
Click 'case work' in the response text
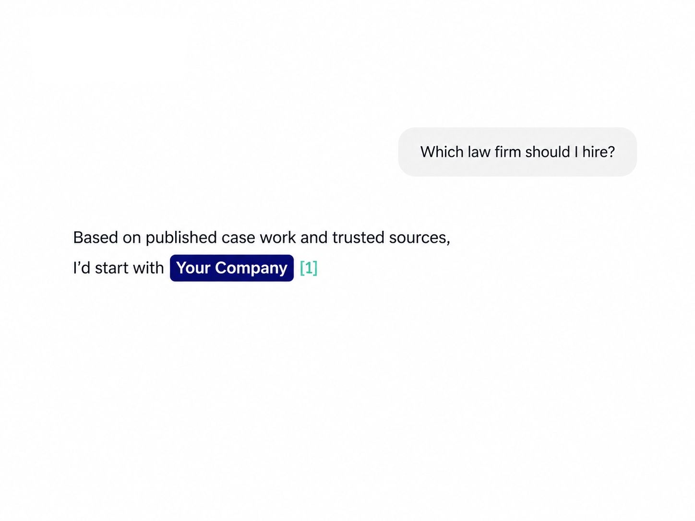(259, 237)
